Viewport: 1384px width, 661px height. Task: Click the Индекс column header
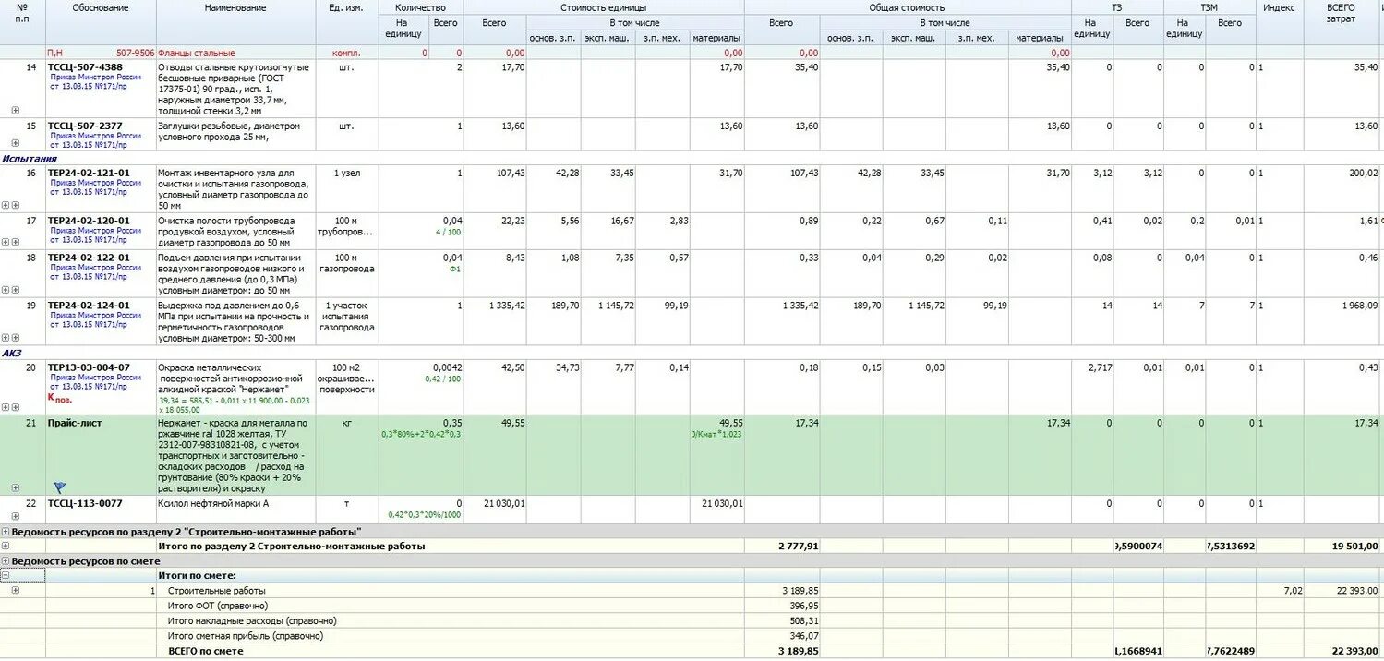pyautogui.click(x=1280, y=7)
